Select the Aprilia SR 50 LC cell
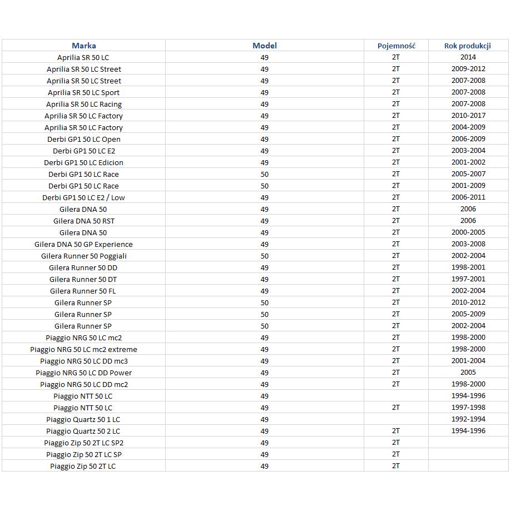The height and width of the screenshot is (511, 511). [83, 57]
